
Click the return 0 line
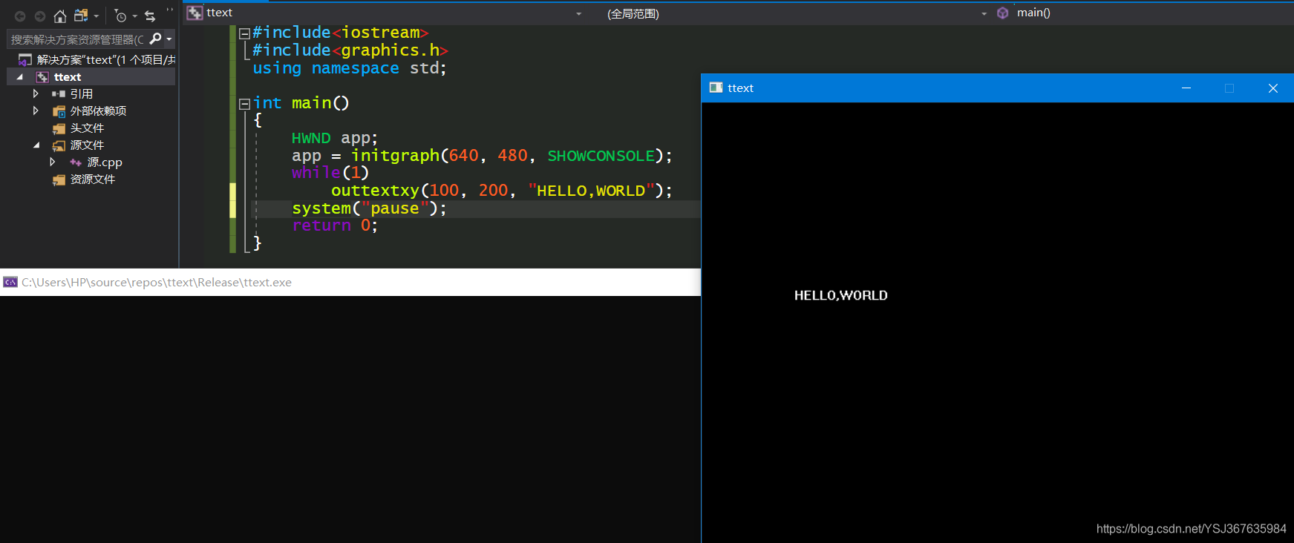335,226
